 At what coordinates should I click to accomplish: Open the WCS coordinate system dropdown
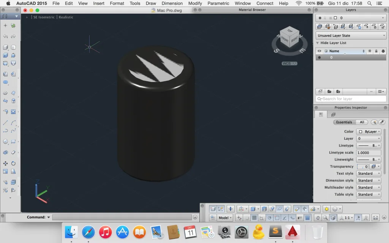pos(289,63)
